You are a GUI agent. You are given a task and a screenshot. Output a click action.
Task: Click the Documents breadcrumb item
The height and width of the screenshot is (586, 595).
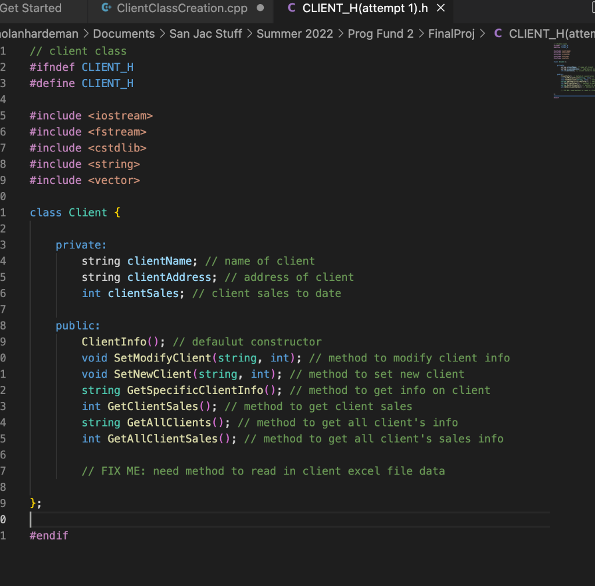pos(124,34)
